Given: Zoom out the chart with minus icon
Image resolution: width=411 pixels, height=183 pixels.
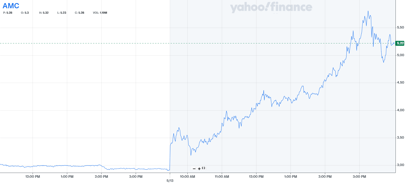Looking at the screenshot, I should click(x=194, y=169).
